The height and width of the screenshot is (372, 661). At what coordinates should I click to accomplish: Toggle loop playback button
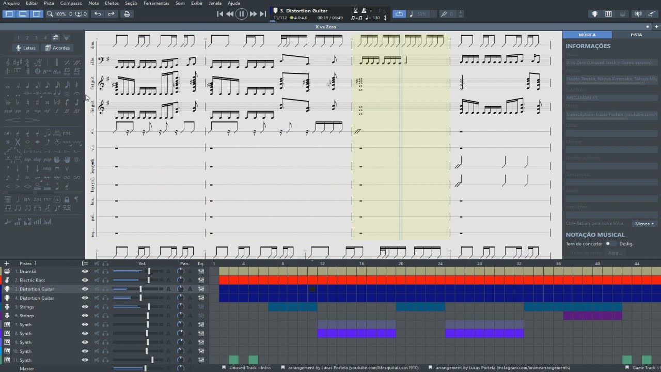click(399, 14)
